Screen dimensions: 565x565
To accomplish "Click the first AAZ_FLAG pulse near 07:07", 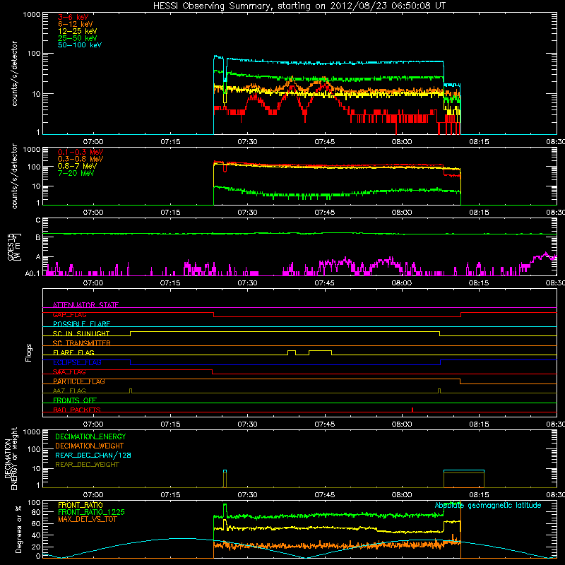I will 131,391.
